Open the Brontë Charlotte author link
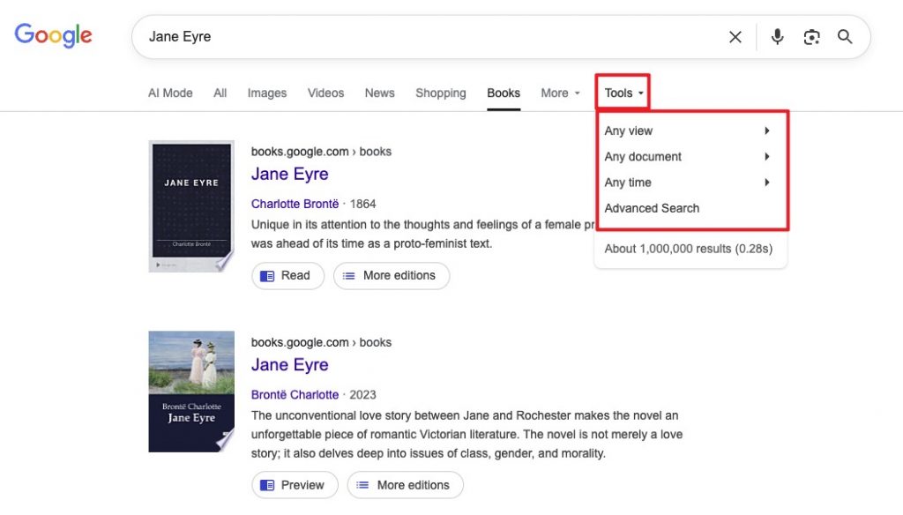This screenshot has height=515, width=903. click(x=295, y=394)
